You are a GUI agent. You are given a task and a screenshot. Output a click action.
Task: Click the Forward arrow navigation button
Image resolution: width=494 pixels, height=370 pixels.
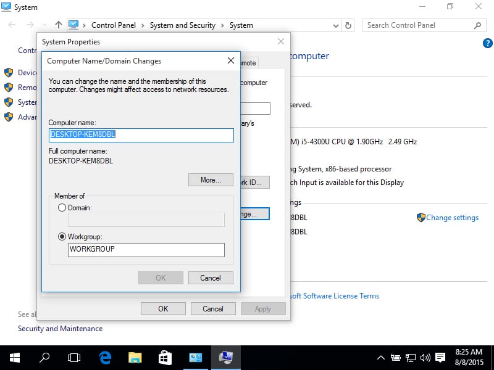[x=30, y=25]
